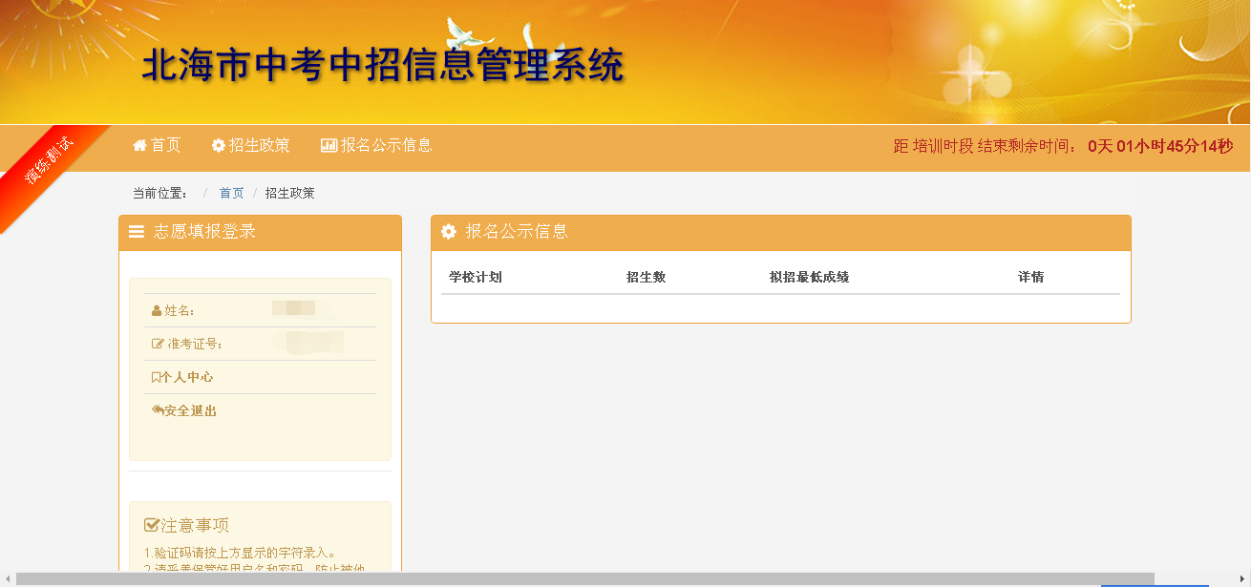1251x587 pixels.
Task: Click the bookmark icon beside 个人中心
Action: coord(156,377)
